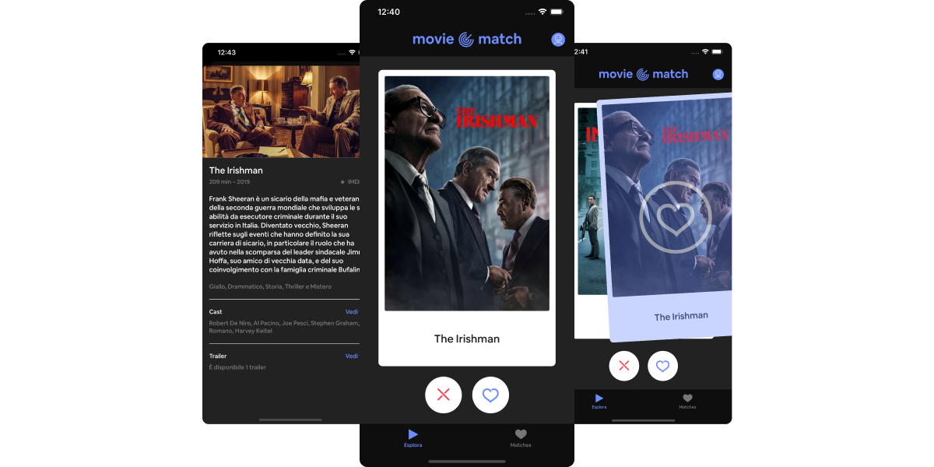Tap the home indicator bar at screen bottom
The width and height of the screenshot is (934, 467).
pyautogui.click(x=467, y=461)
